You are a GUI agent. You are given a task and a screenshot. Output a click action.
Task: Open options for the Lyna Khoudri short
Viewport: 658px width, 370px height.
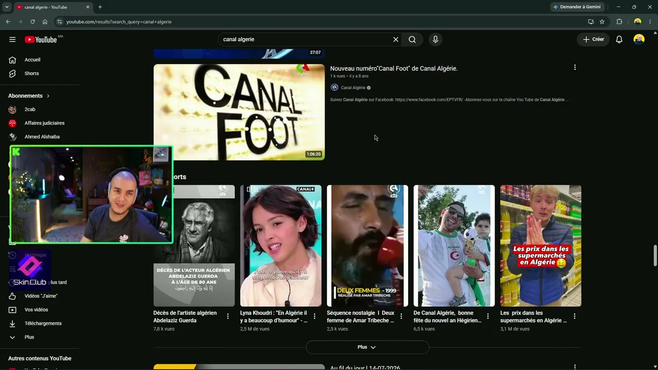(x=315, y=317)
